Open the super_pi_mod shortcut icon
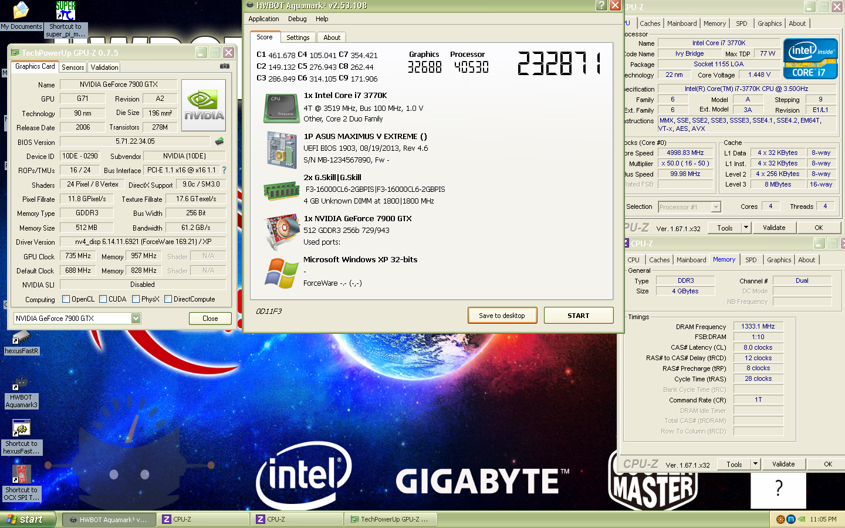Viewport: 845px width, 528px height. click(66, 19)
